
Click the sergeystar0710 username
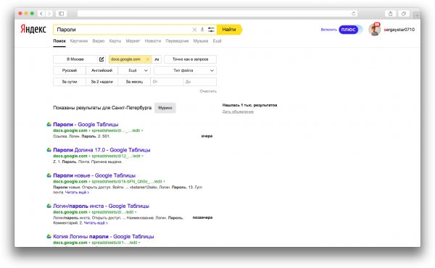(x=399, y=30)
